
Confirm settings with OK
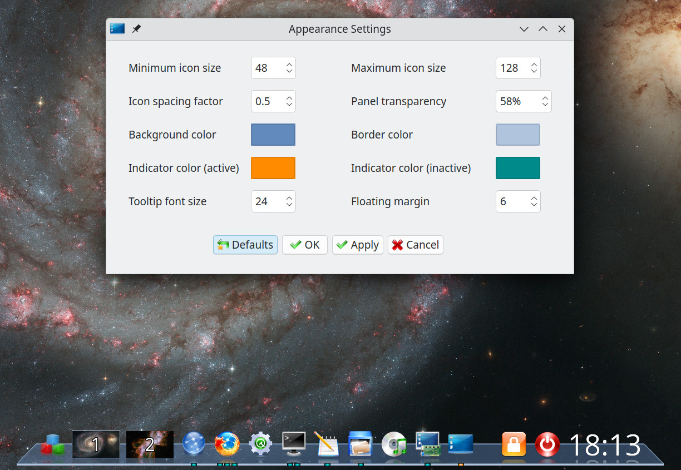point(304,245)
